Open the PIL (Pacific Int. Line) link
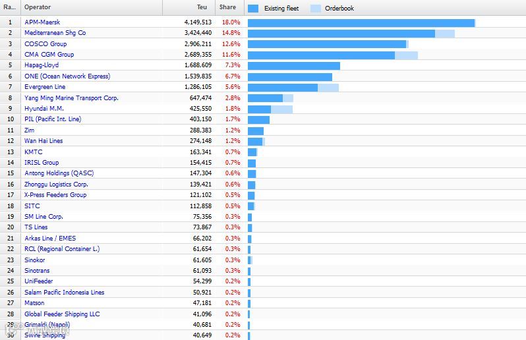 click(x=53, y=119)
